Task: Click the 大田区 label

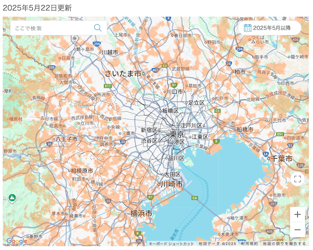Action: pos(172,174)
